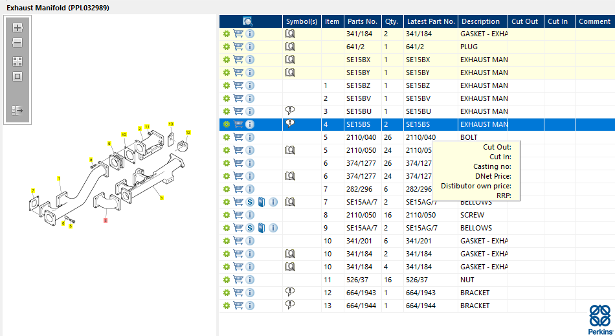This screenshot has height=336, width=615.
Task: Sort by the Qty. column header
Action: coord(392,21)
